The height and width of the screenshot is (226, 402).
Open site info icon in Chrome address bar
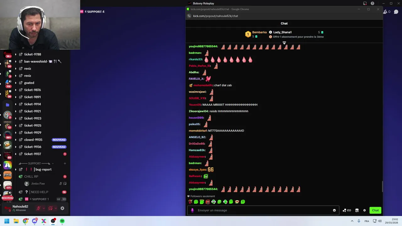point(189,16)
